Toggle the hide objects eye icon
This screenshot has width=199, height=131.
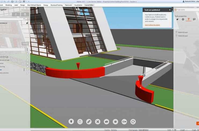tap(107, 122)
